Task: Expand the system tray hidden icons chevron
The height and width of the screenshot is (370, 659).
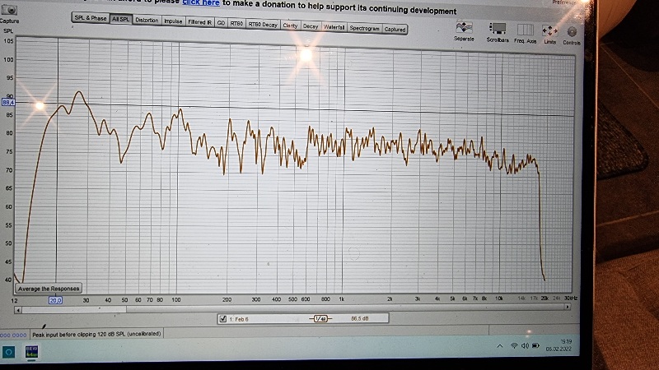Action: (501, 346)
